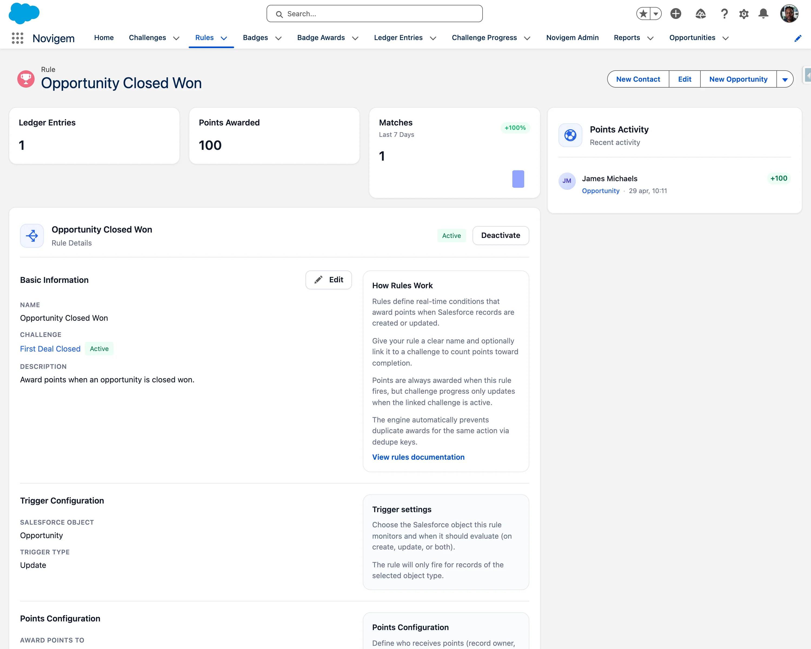Click the JM avatar for James Michaels
The height and width of the screenshot is (649, 811).
coord(567,181)
